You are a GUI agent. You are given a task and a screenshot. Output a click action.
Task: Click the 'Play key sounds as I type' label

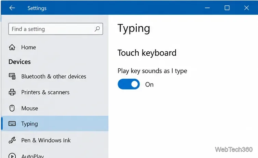152,71
